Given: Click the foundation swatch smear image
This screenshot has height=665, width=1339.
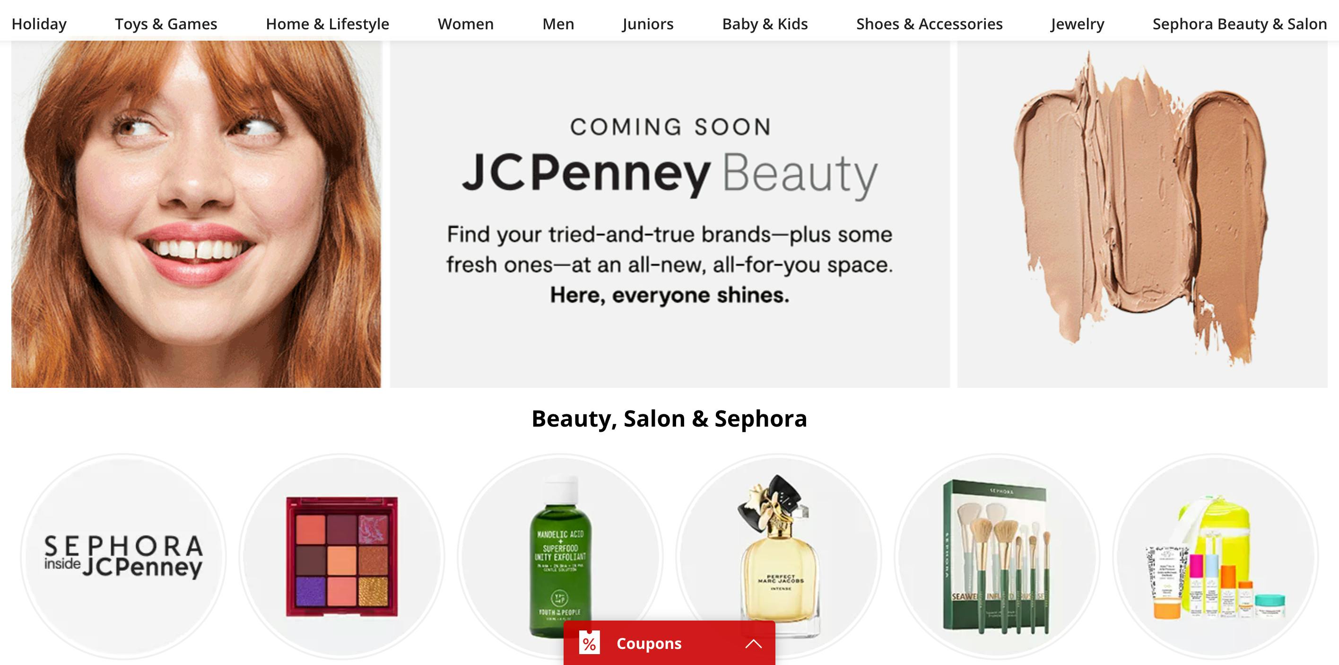Looking at the screenshot, I should tap(1142, 214).
